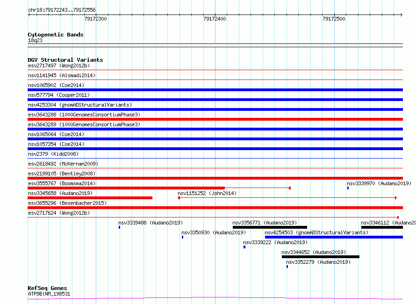416x304 pixels.
Task: Click the 18q23 band label
Action: click(x=35, y=40)
